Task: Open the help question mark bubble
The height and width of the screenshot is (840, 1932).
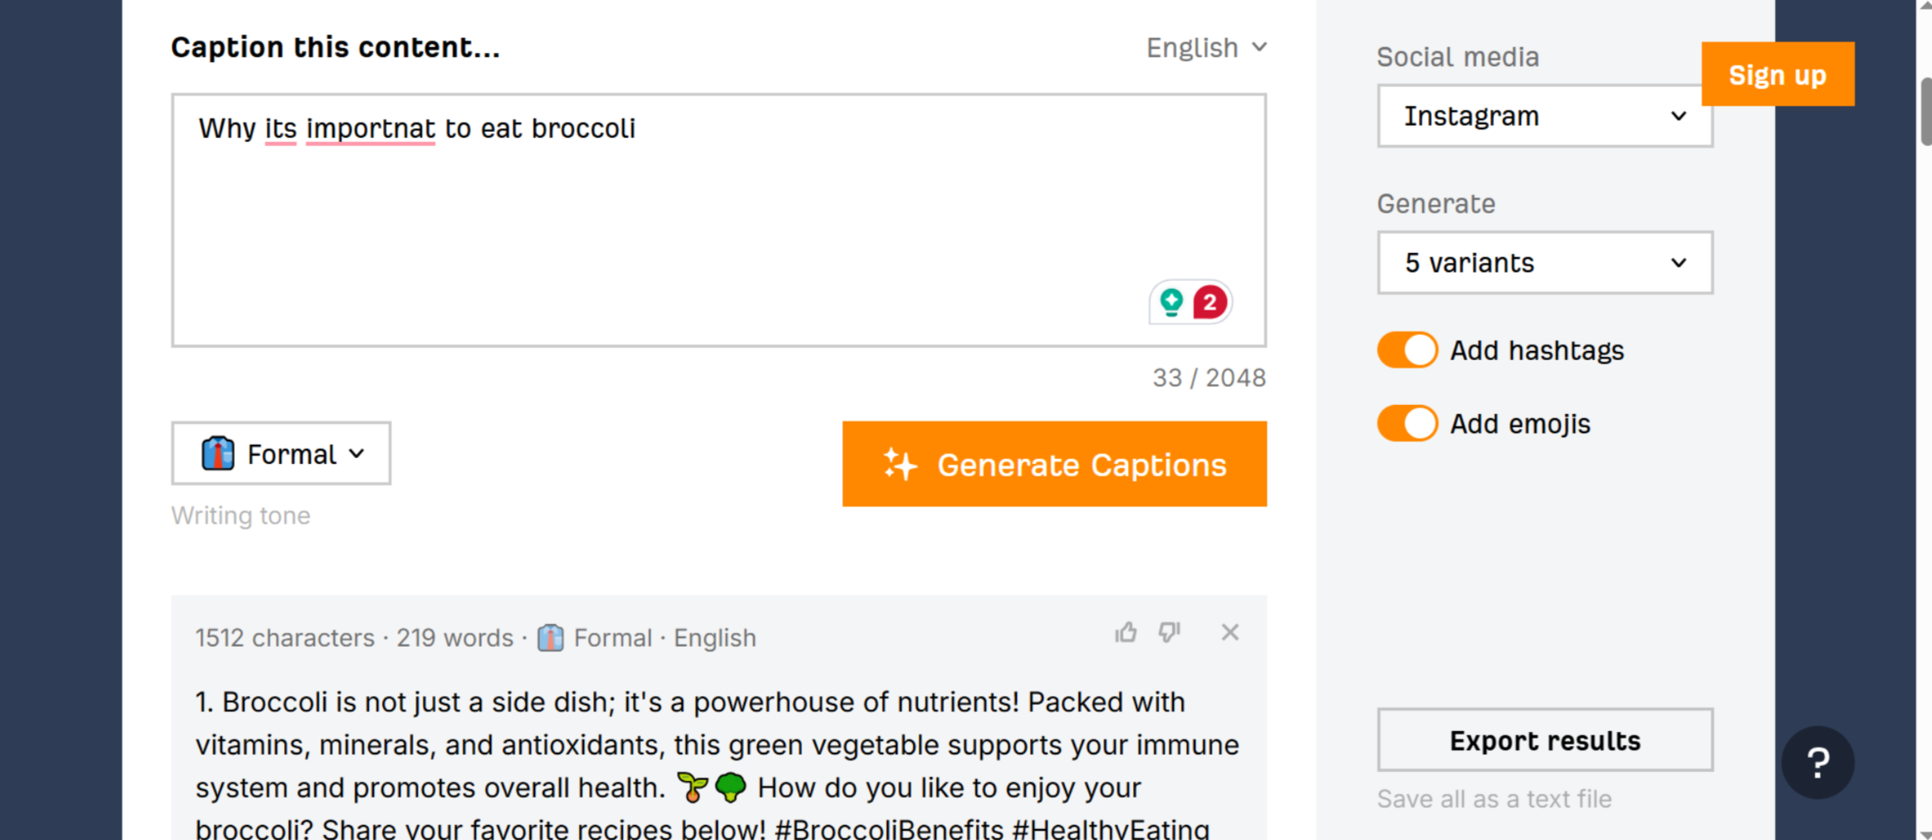Action: (x=1817, y=762)
